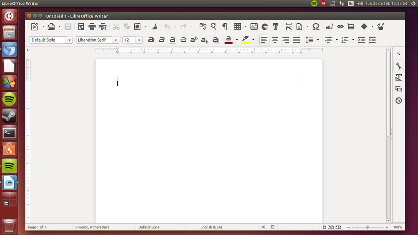Open the Default Style paragraph style dropdown
The height and width of the screenshot is (235, 418).
[x=69, y=40]
